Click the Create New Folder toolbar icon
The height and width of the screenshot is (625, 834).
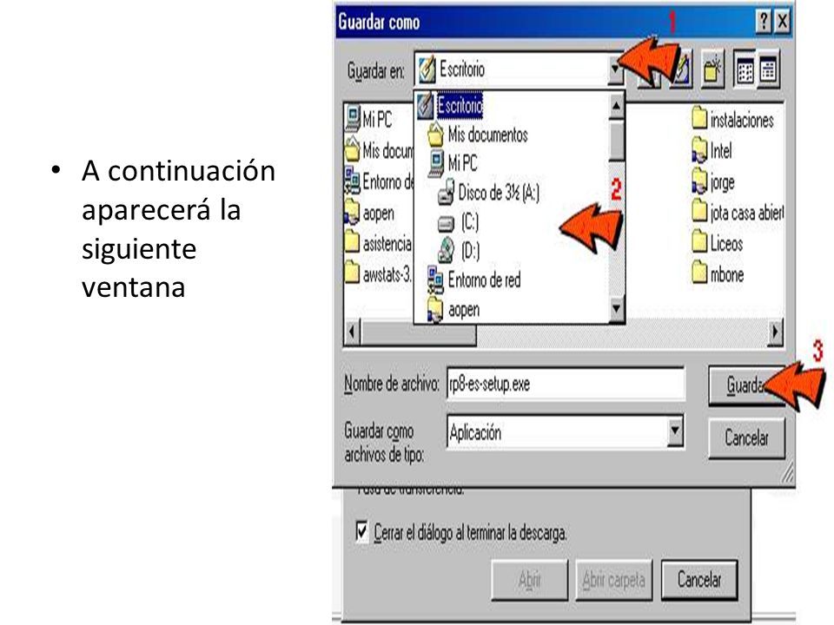point(712,69)
